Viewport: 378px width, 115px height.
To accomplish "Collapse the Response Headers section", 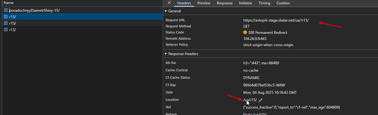I will (166, 54).
